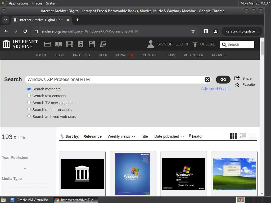271x203 pixels.
Task: Open the PEOPLE nav item
Action: (218, 55)
